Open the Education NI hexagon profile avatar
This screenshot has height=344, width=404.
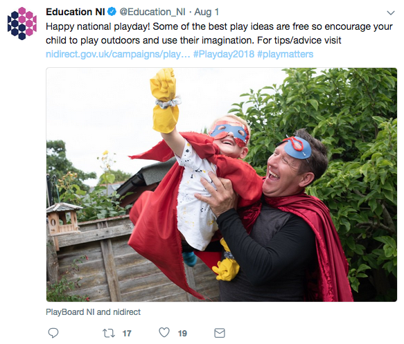pos(22,24)
